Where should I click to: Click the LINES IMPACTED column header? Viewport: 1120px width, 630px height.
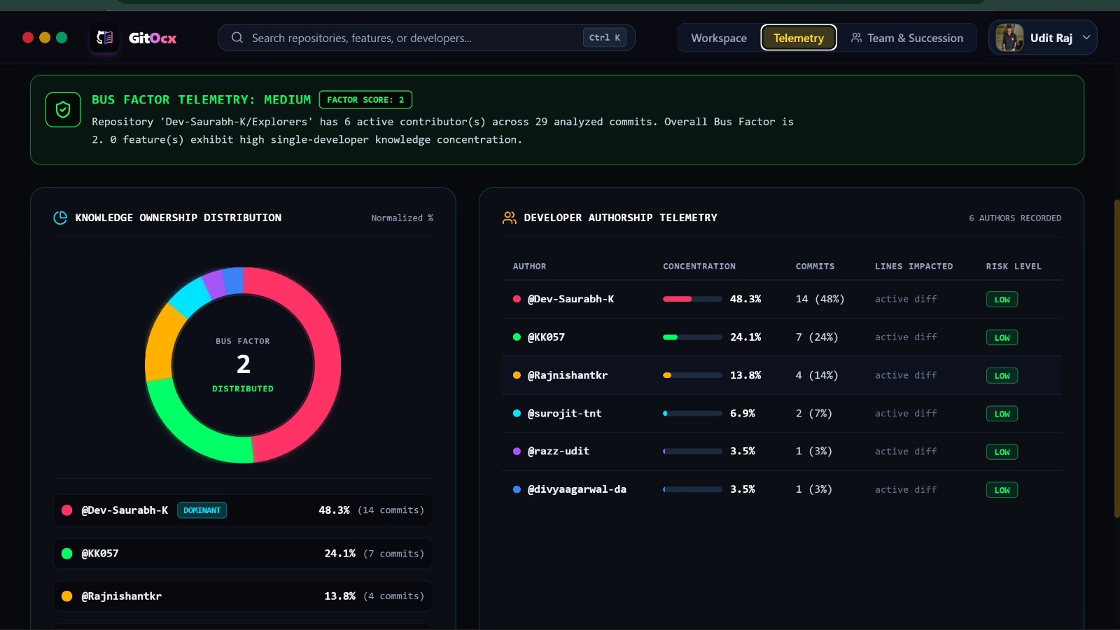(913, 267)
